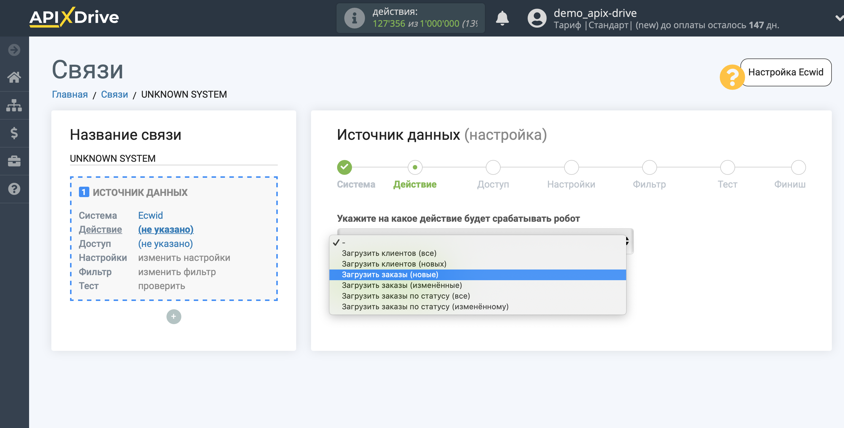
Task: Click the Доступ (не указано) link
Action: point(166,243)
